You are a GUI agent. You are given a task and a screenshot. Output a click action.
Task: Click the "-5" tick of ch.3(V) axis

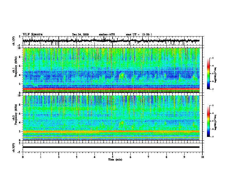(19, 152)
